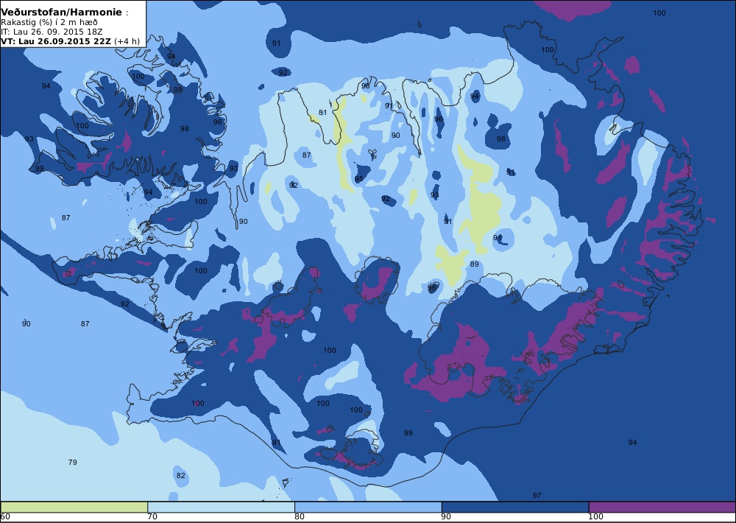Click the yellow-green 60–70 legend swatch

click(x=74, y=507)
